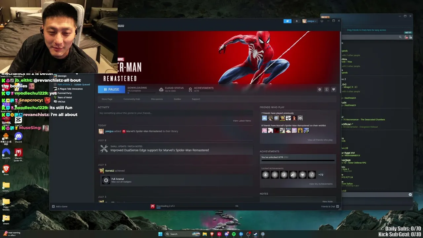
Task: Open the Guides tab
Action: 177,99
